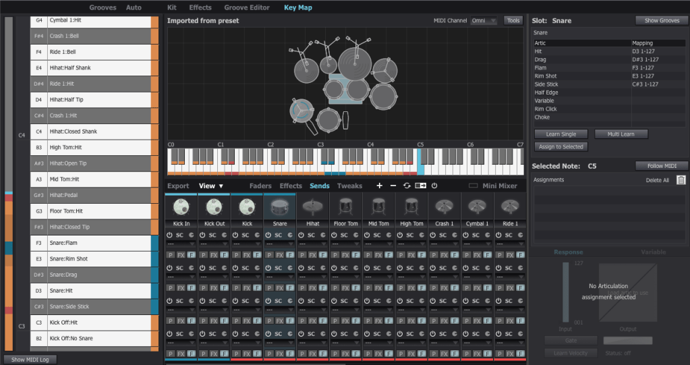The image size is (690, 365).
Task: Adjust the Input response velocity slider
Action: (565, 292)
